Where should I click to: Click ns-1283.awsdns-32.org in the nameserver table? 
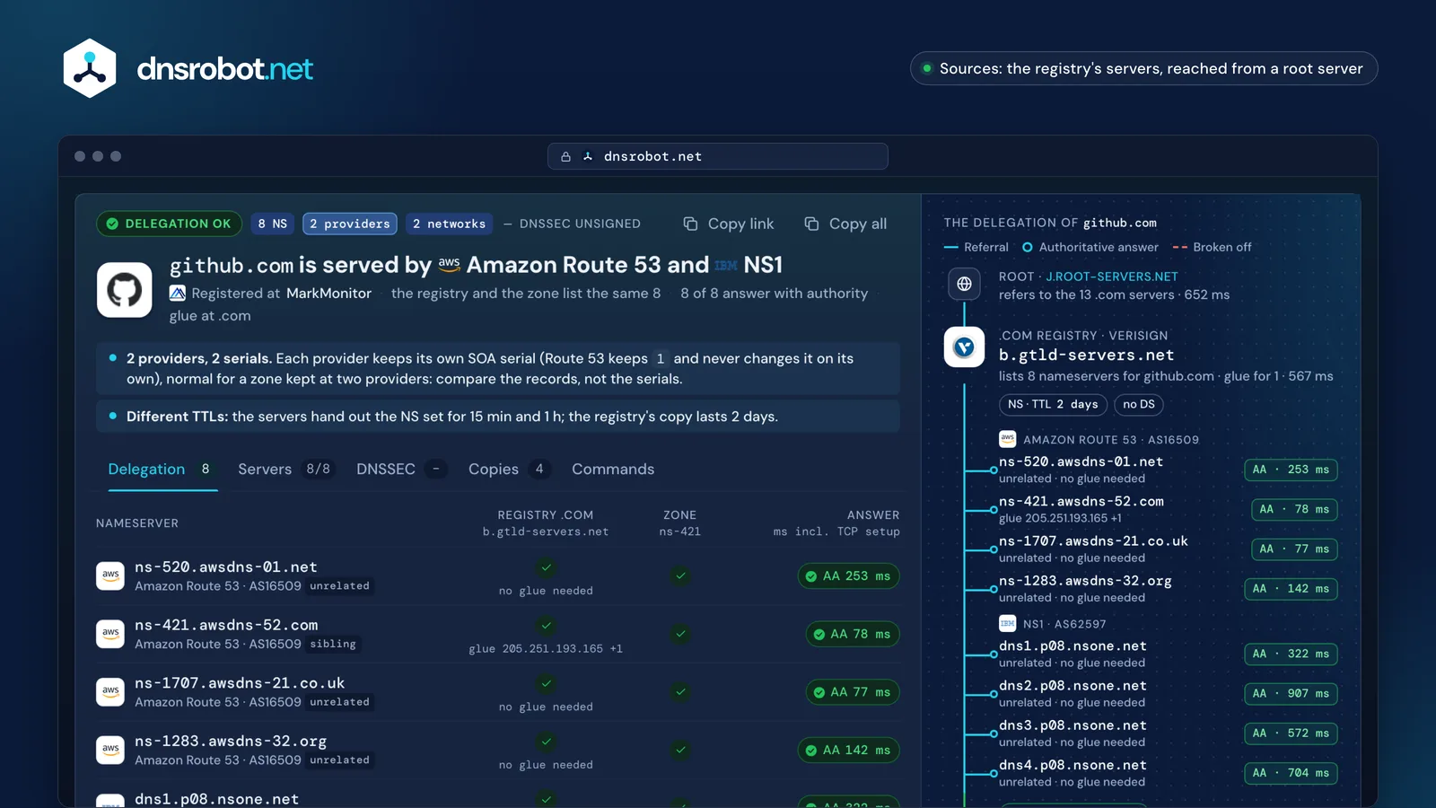[231, 742]
